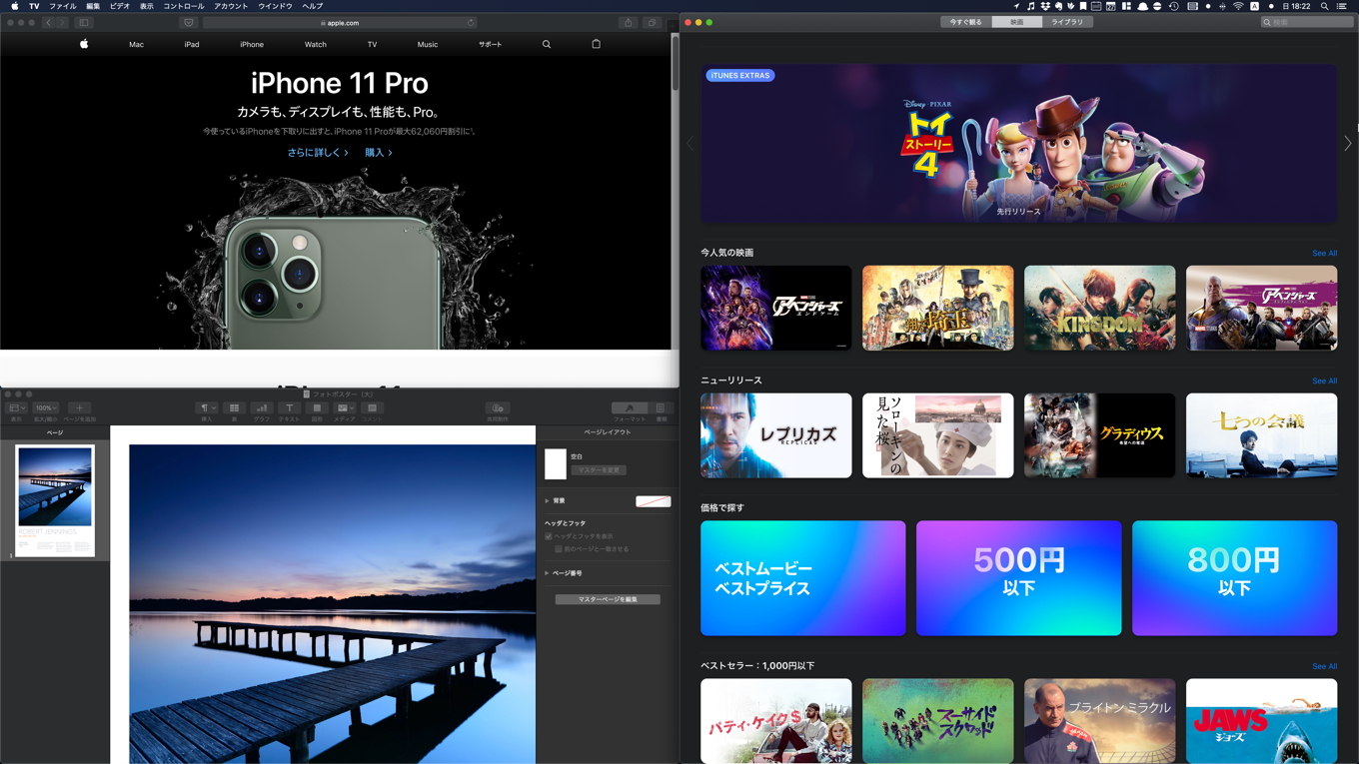The height and width of the screenshot is (764, 1359).
Task: Click the shape (図形) icon in Pages
Action: click(317, 407)
